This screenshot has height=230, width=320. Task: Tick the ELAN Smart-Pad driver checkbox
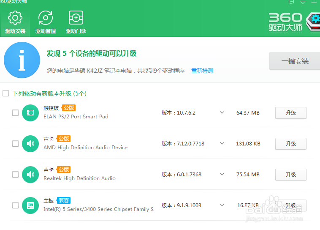click(x=15, y=113)
